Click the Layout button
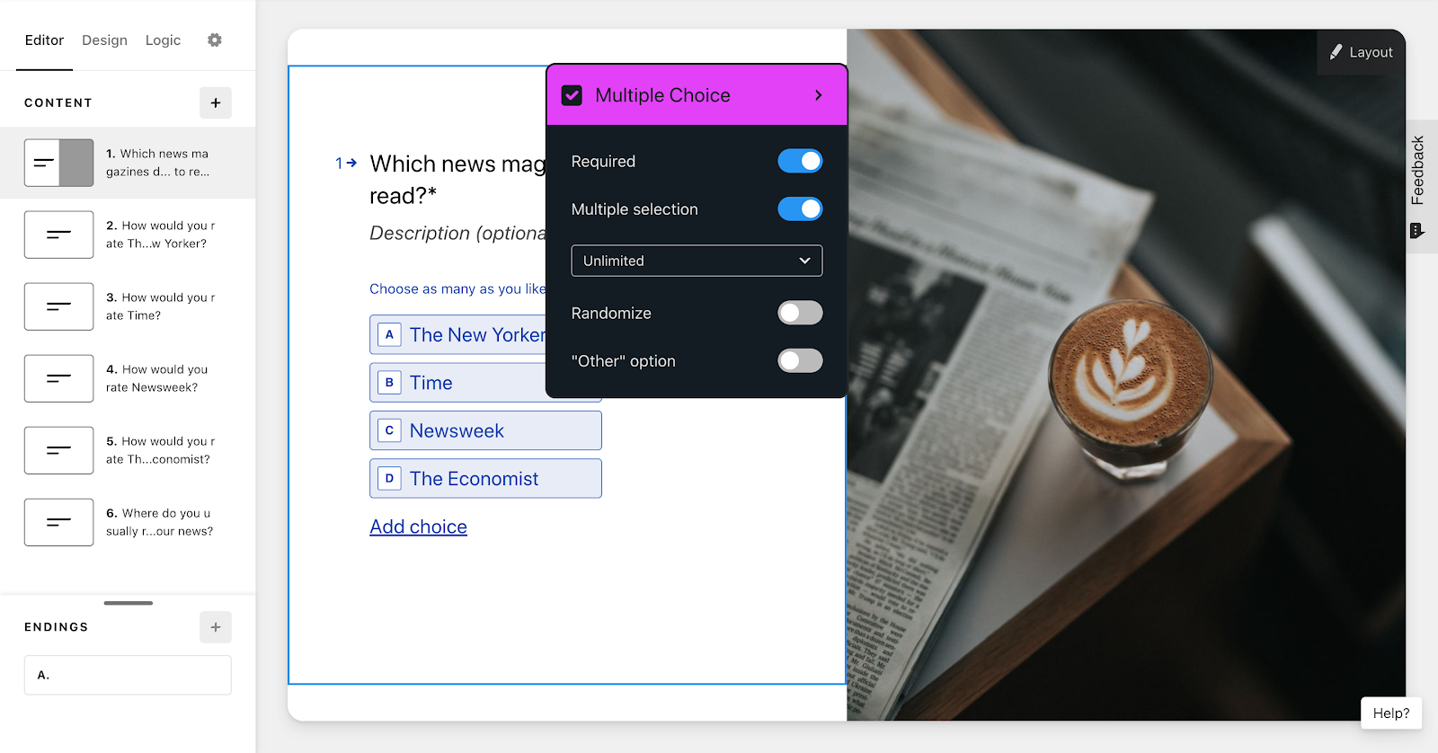 (1361, 52)
